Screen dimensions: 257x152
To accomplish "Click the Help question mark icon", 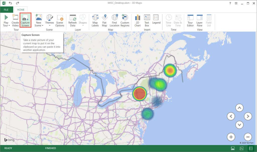I will (230, 3).
